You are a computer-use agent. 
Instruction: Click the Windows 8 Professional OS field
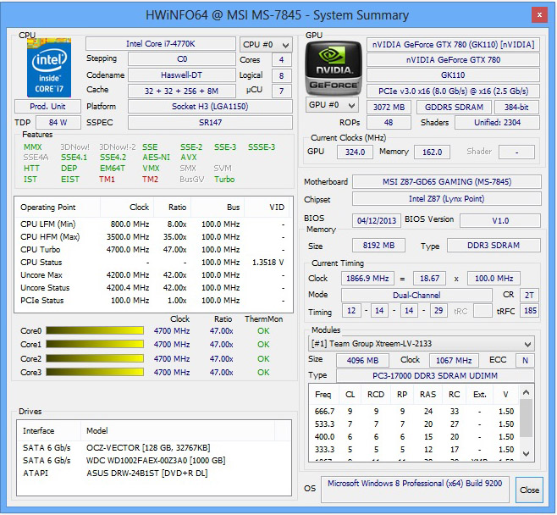pyautogui.click(x=415, y=490)
